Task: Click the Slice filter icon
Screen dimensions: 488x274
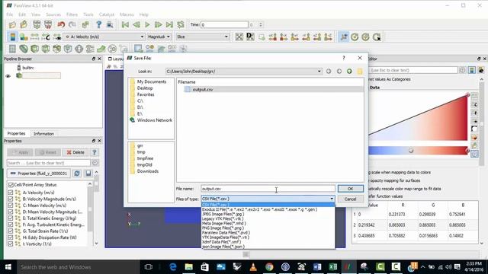Action: point(46,49)
